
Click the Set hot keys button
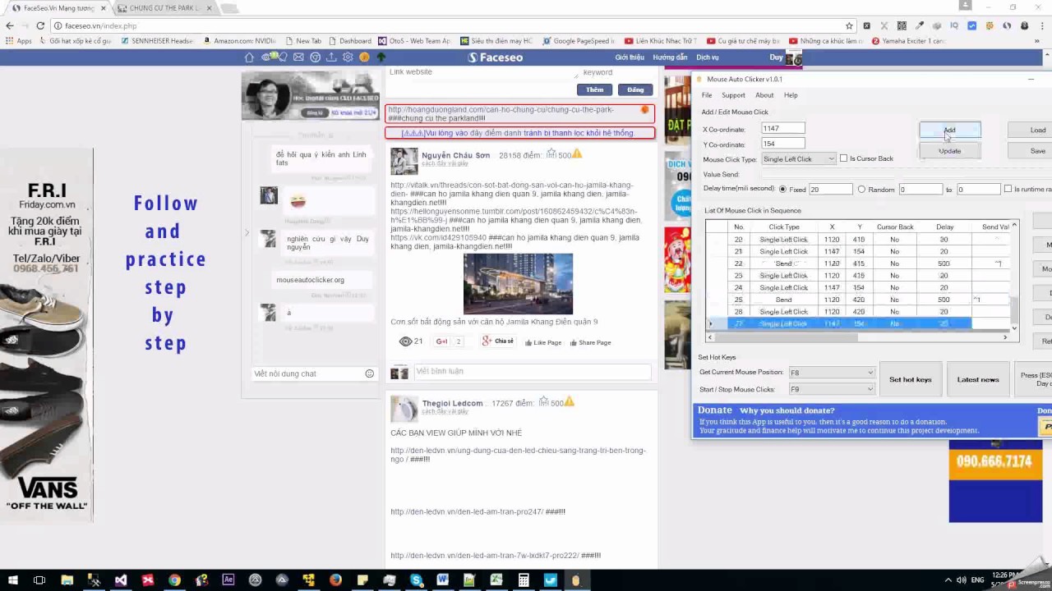910,379
